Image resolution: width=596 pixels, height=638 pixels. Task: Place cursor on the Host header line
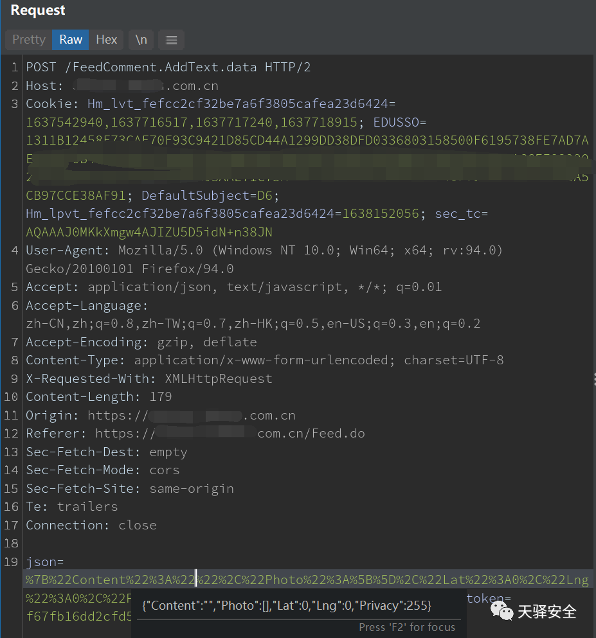122,85
